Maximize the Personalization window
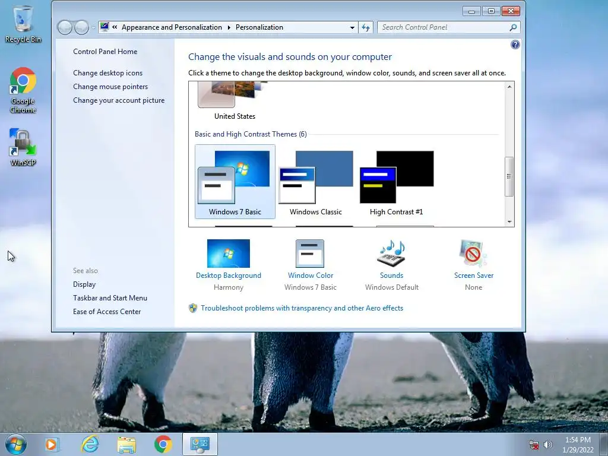The image size is (608, 456). 491,11
